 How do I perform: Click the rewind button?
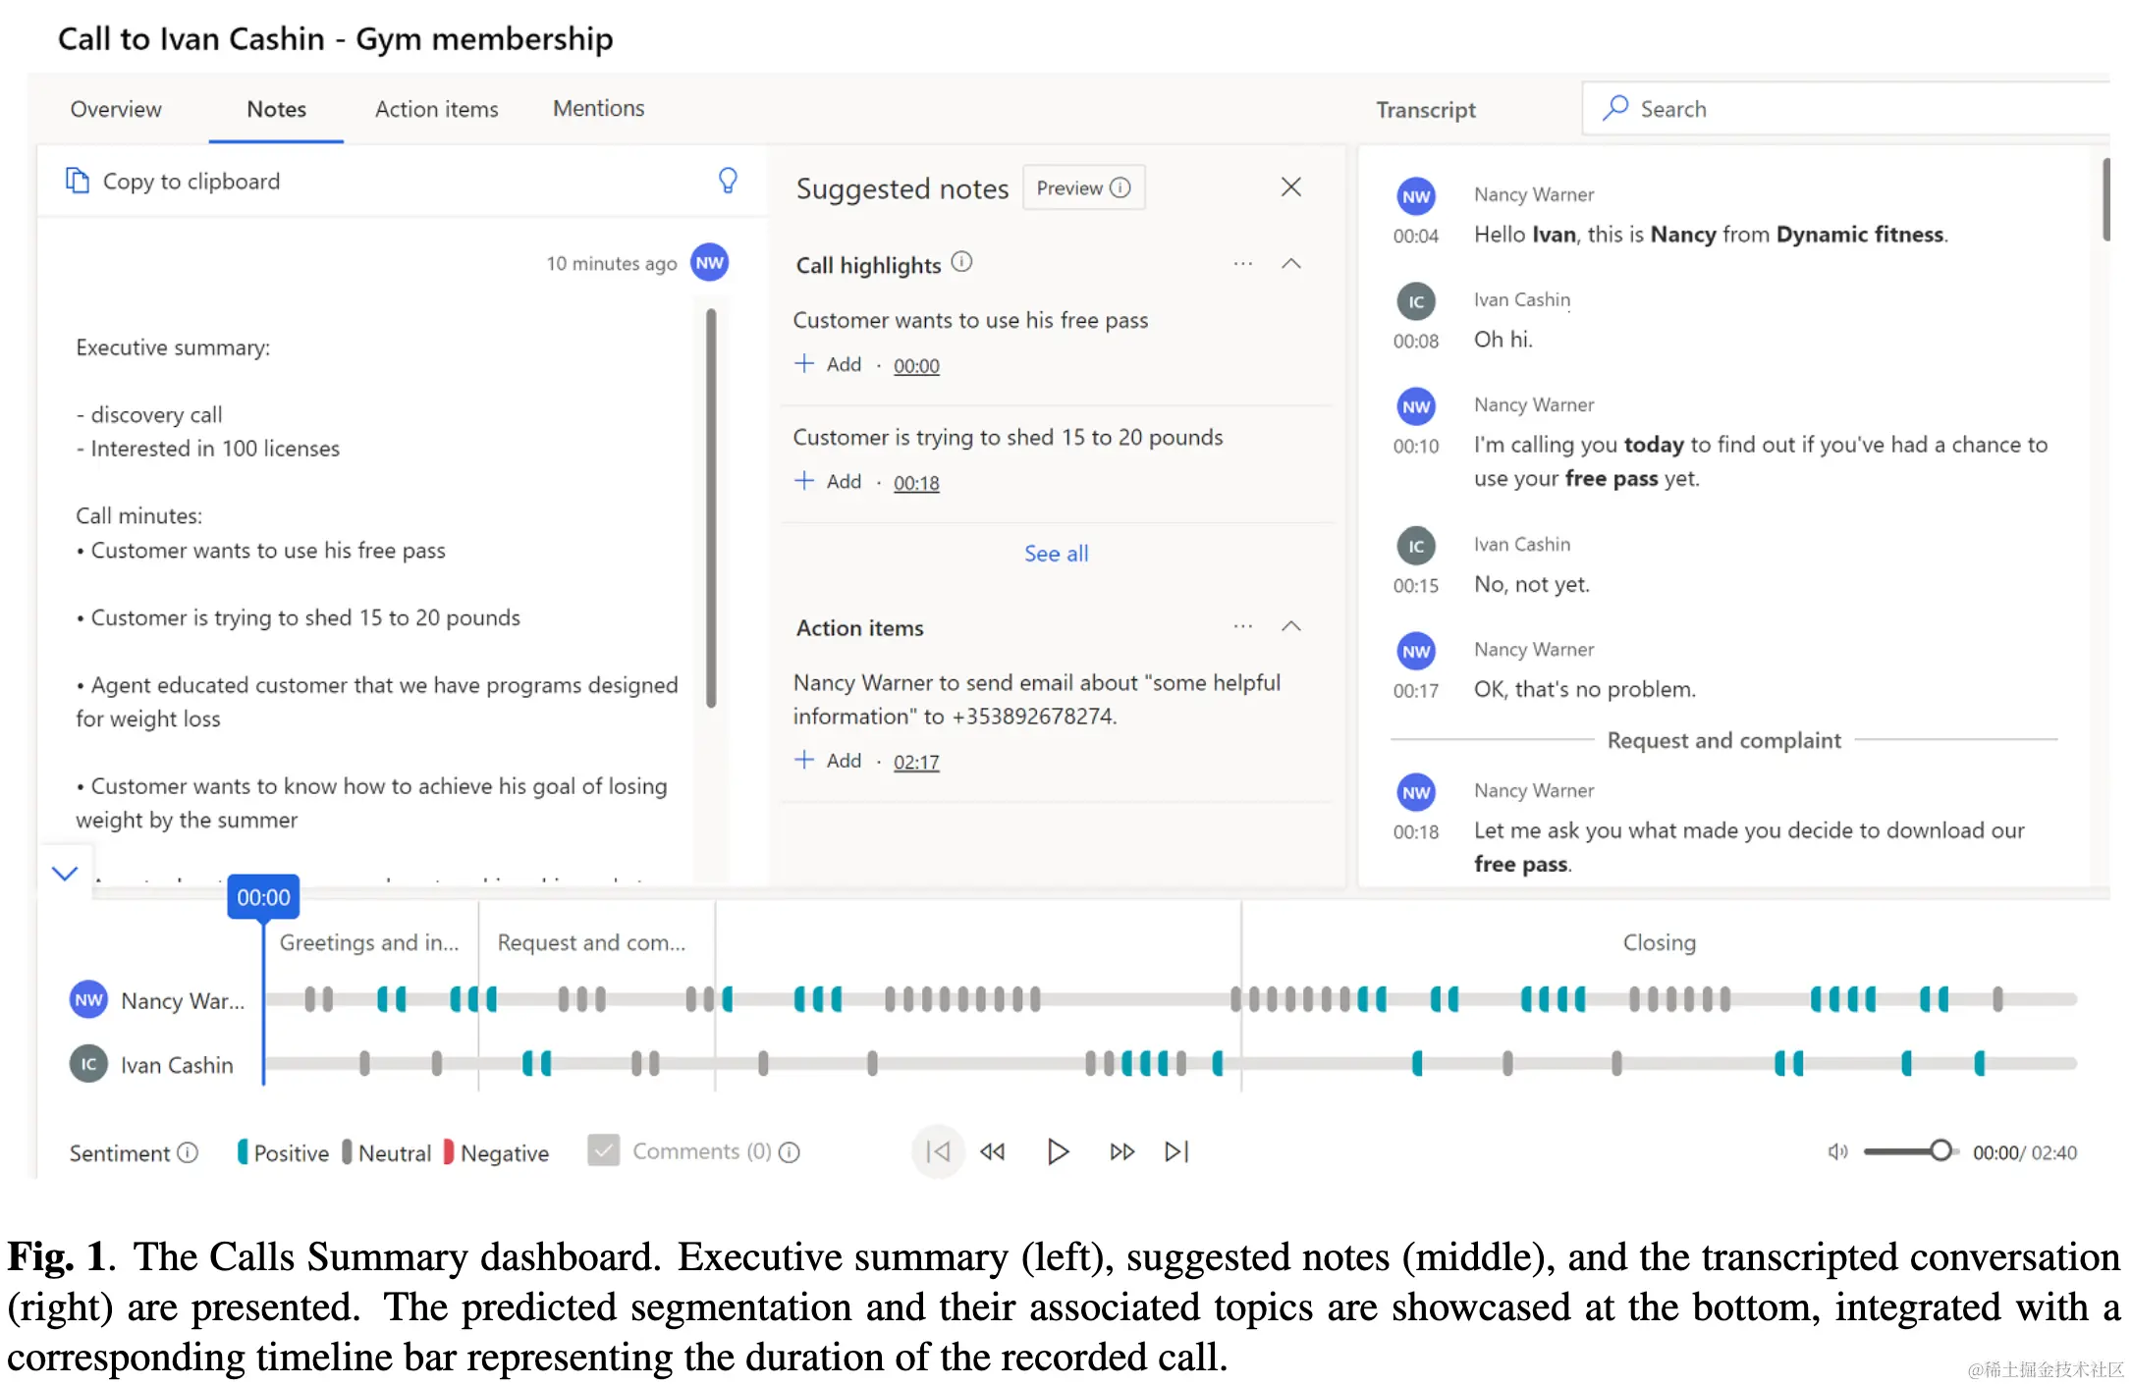pos(993,1151)
